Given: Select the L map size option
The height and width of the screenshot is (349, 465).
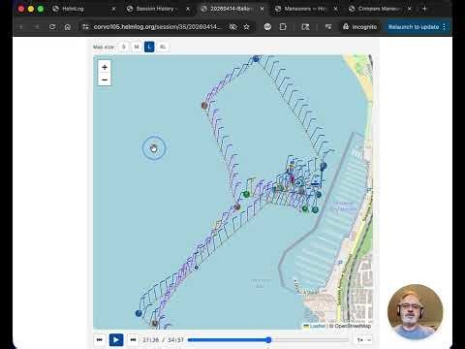Looking at the screenshot, I should coord(149,47).
